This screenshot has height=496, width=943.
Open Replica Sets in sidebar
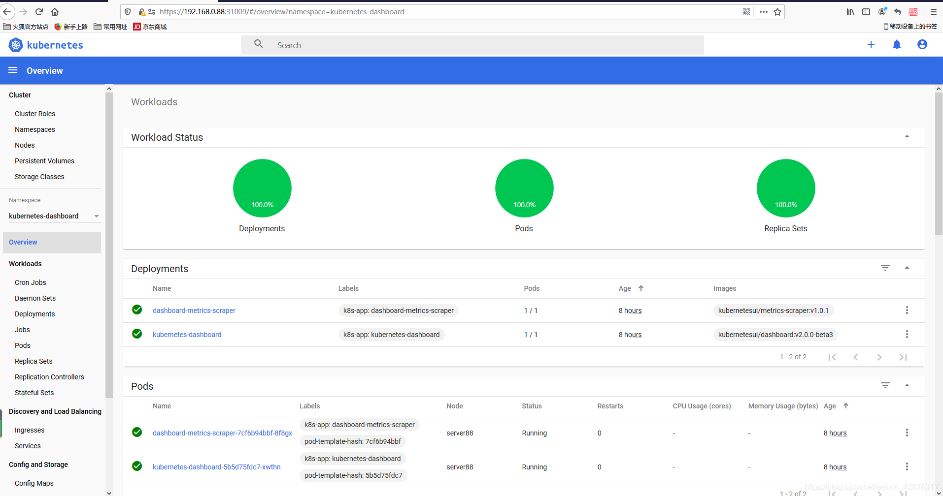point(34,361)
